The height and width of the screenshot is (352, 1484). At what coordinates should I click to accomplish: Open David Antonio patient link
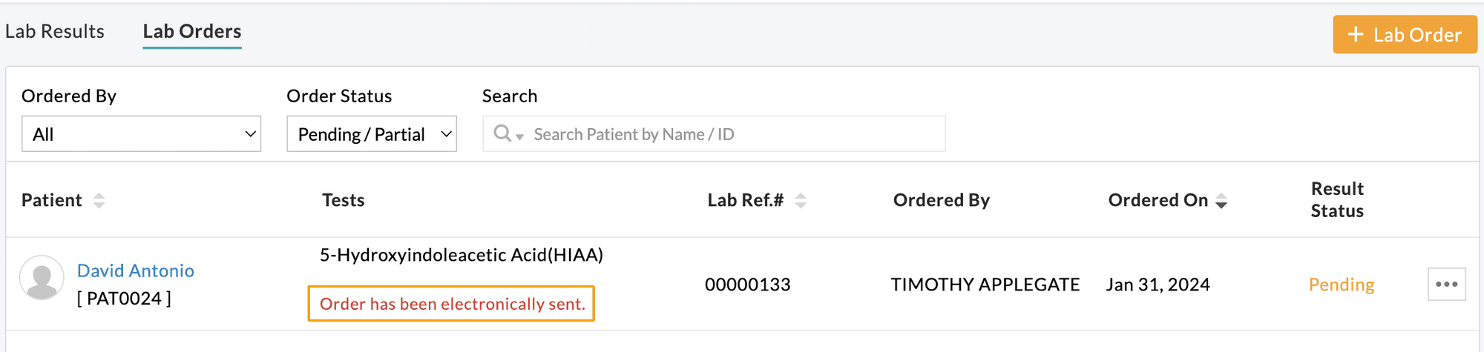click(x=136, y=270)
